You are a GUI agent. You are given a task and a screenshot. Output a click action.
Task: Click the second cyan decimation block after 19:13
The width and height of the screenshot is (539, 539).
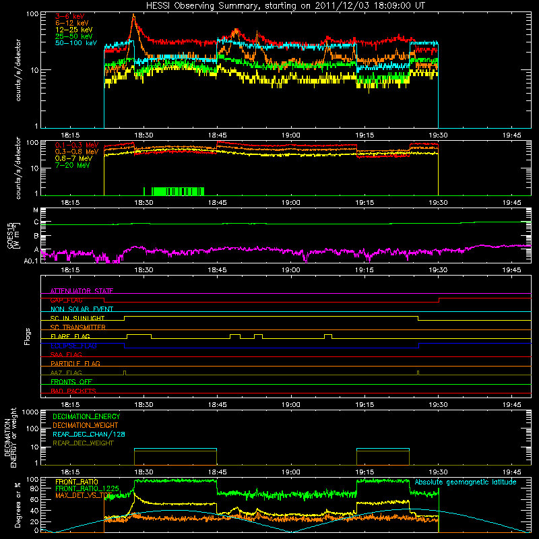[x=383, y=457]
